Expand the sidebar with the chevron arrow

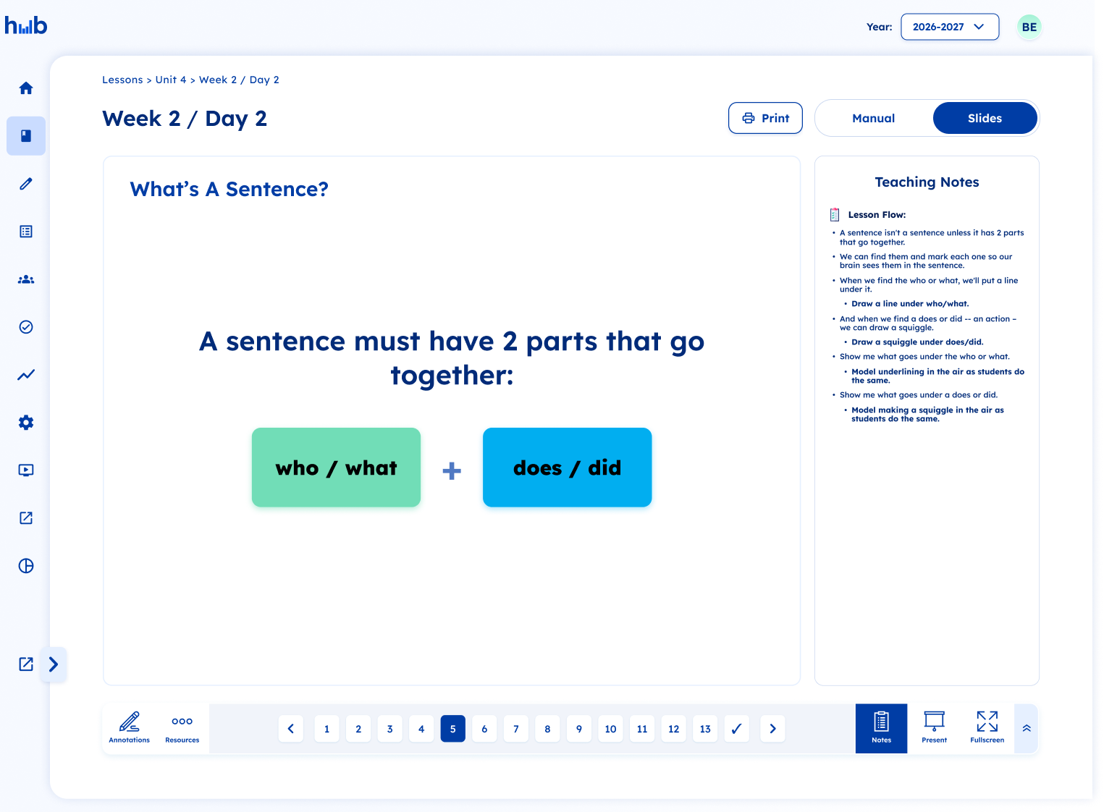54,664
